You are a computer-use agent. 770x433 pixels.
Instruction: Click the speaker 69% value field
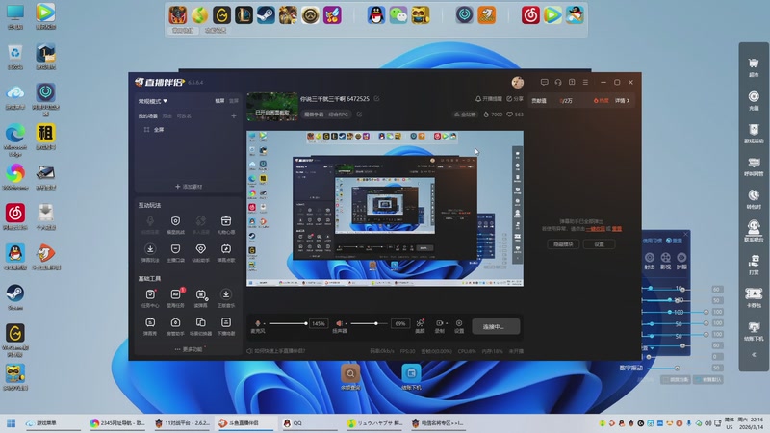tap(400, 323)
